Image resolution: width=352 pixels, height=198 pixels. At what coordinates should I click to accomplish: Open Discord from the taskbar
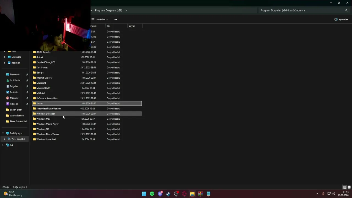[160, 194]
